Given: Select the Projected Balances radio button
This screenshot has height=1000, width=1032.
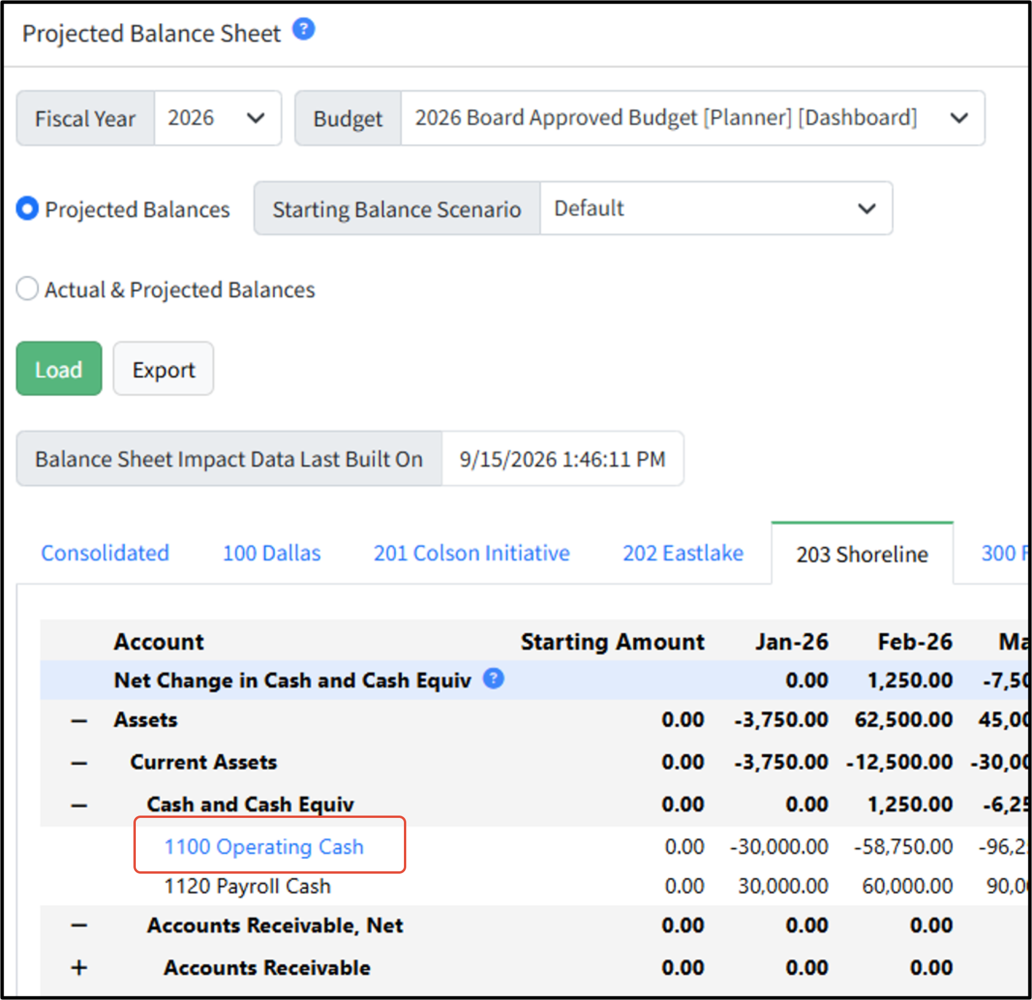Looking at the screenshot, I should pos(27,209).
